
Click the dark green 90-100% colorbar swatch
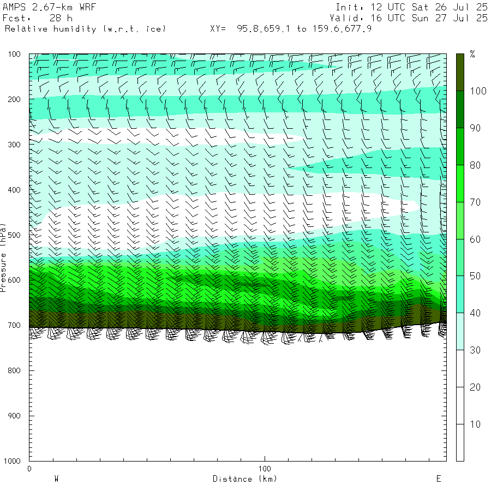460,110
